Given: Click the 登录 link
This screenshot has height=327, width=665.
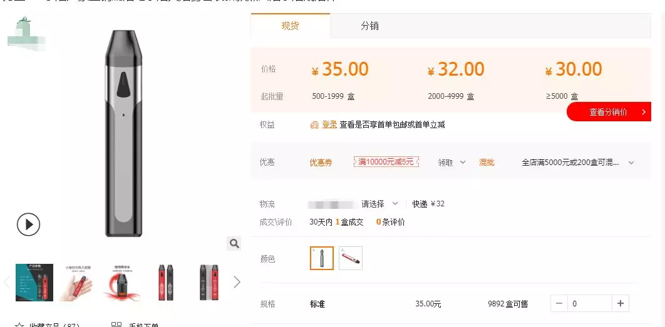Looking at the screenshot, I should tap(329, 124).
